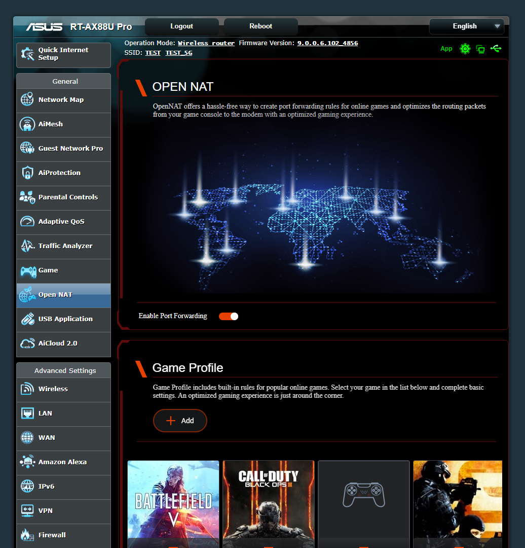The image size is (525, 548).
Task: Open the USB Application menu item
Action: click(x=63, y=320)
